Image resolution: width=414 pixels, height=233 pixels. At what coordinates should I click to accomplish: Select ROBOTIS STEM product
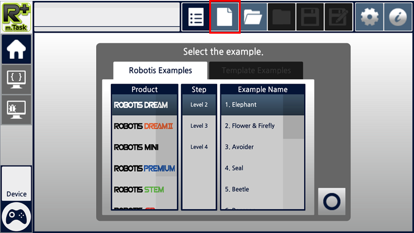144,190
